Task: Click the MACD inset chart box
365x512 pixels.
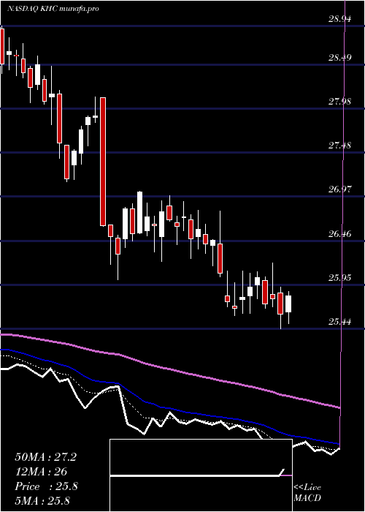Action: tap(201, 475)
